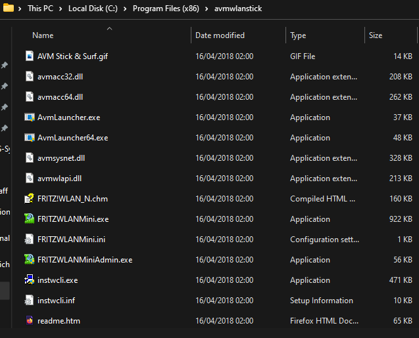Sort files by Date modified column

click(220, 35)
